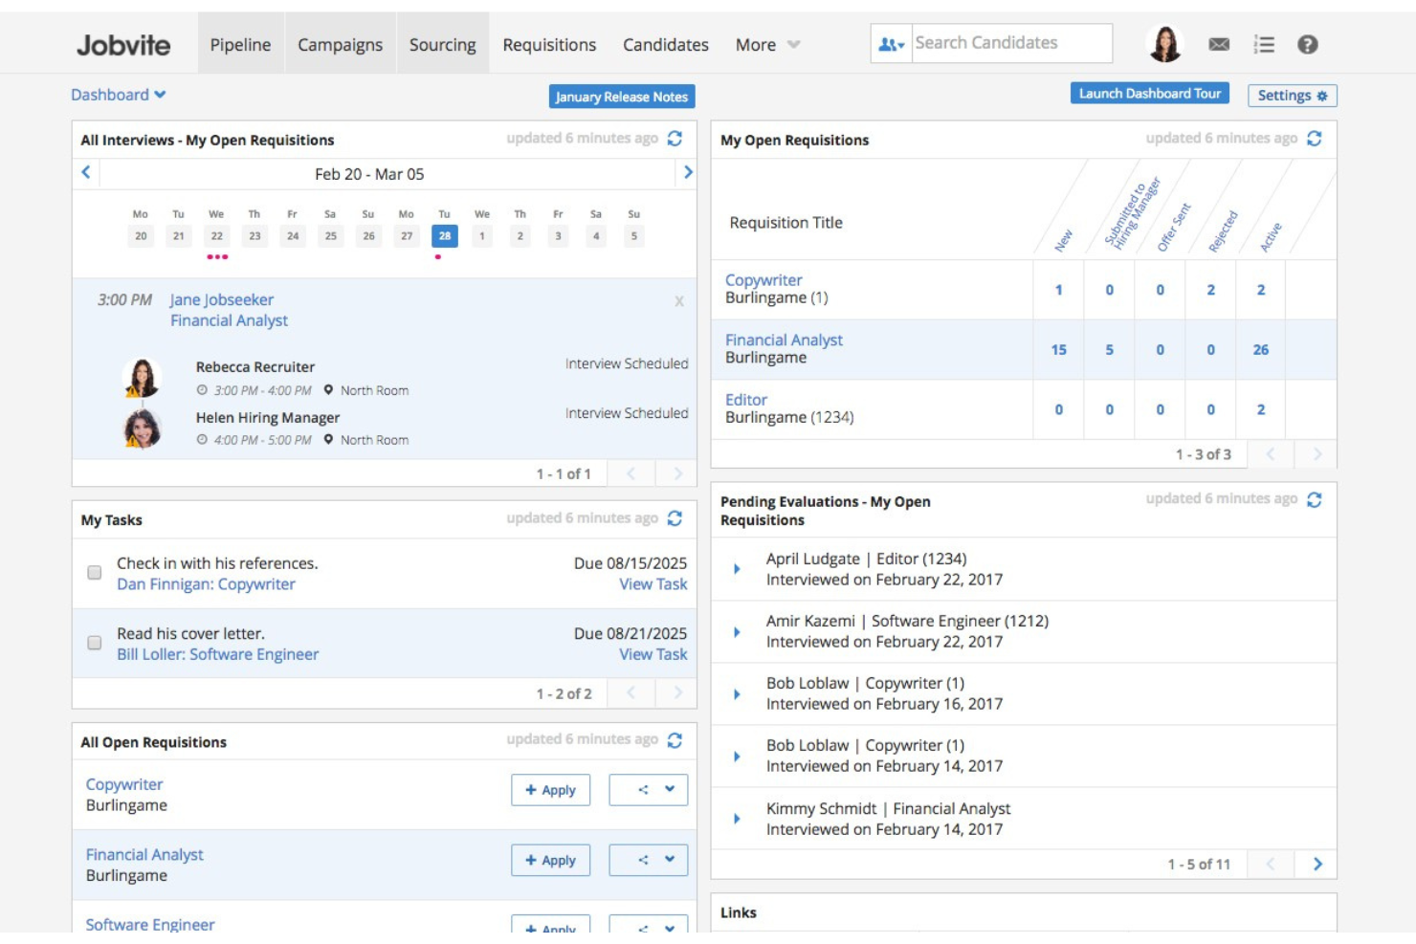The height and width of the screenshot is (944, 1416).
Task: Refresh the All Interviews panel
Action: (675, 139)
